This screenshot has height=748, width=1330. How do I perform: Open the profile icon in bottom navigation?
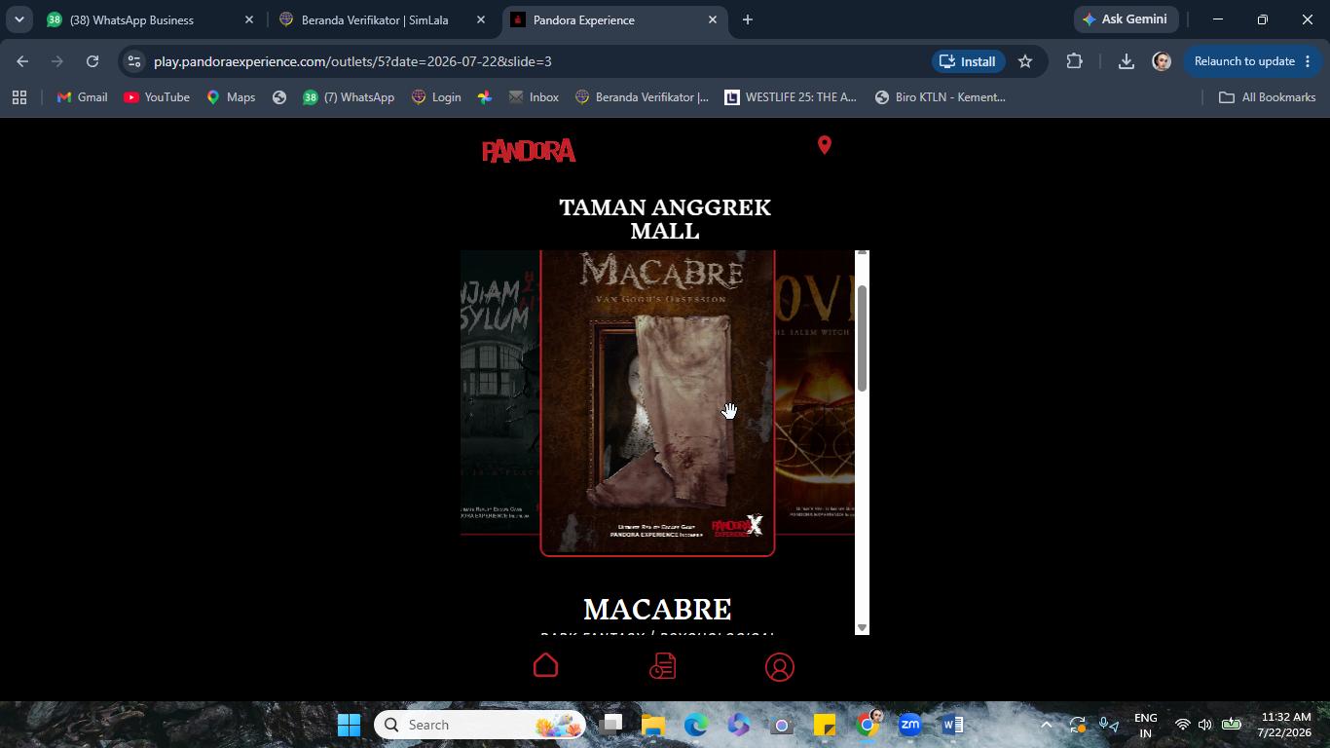780,667
